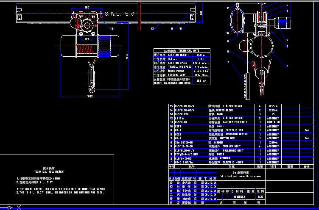Click the 1082 dimension below the hoist
319x210 pixels.
[90, 97]
